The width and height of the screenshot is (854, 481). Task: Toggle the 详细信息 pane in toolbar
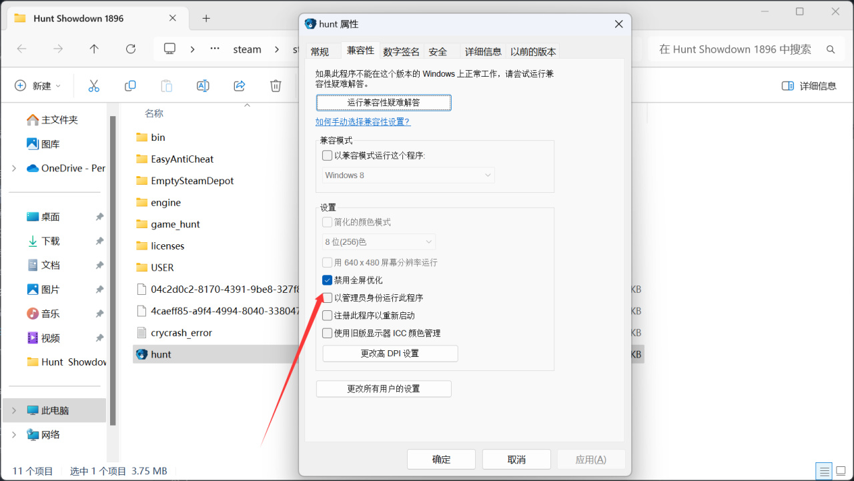809,86
